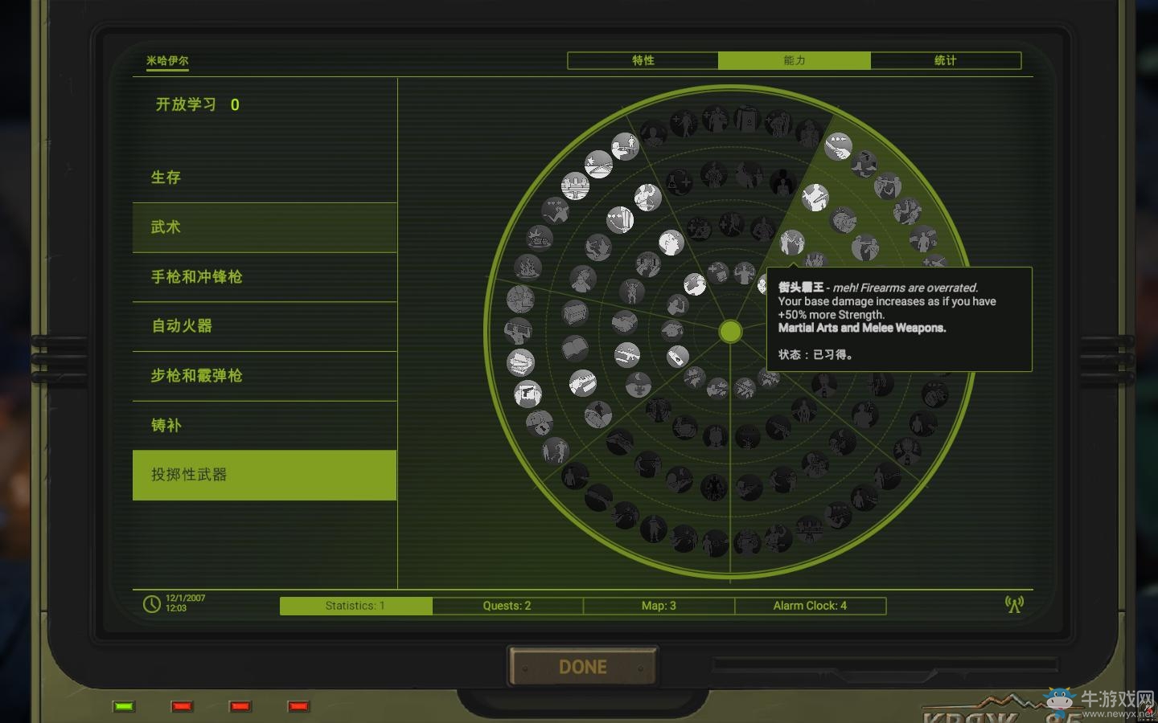1158x723 pixels.
Task: Click the tooltip status line 状态：已习得
Action: (815, 354)
